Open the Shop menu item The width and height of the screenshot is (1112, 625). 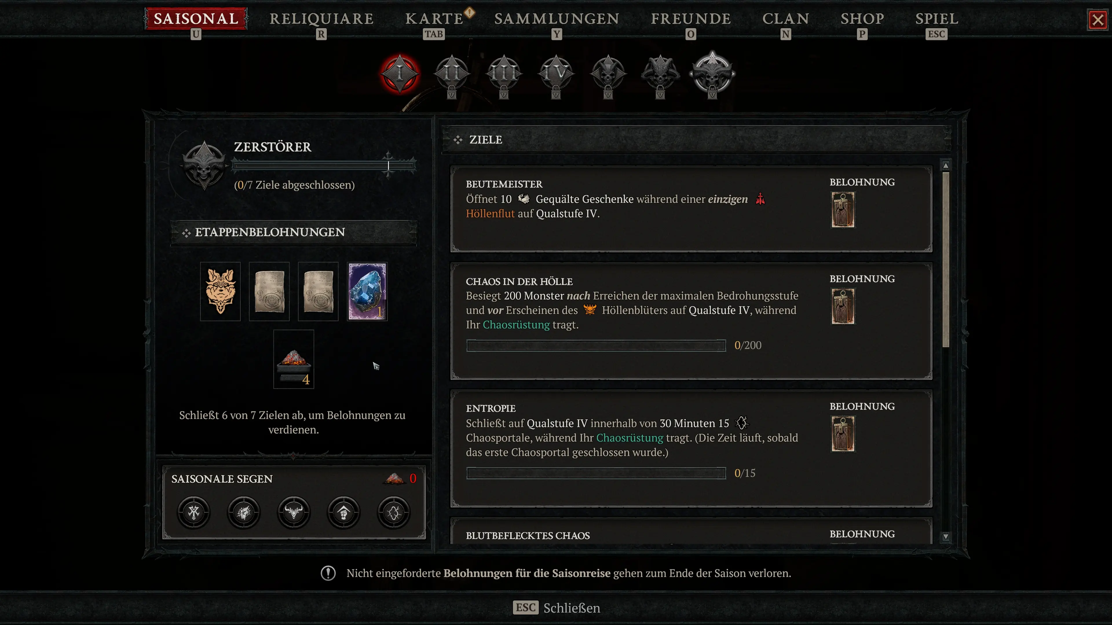click(x=862, y=19)
